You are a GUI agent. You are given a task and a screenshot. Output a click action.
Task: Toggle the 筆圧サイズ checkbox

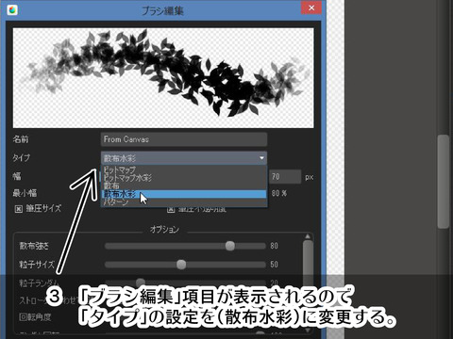point(19,209)
